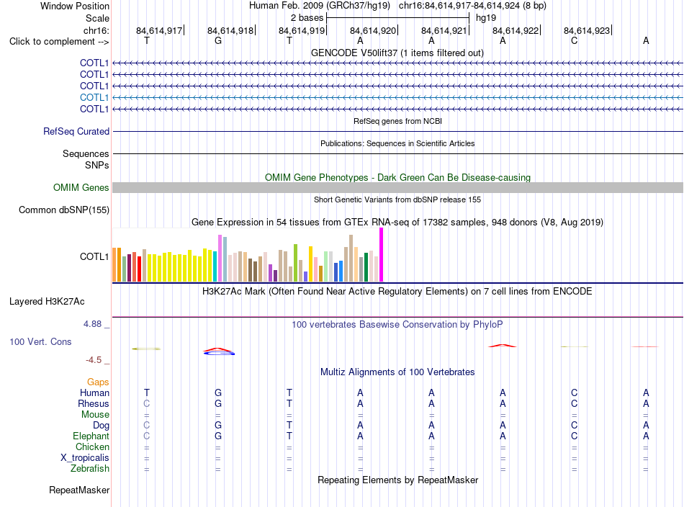The width and height of the screenshot is (684, 507).
Task: Click the Common dbSNP(155) label
Action: click(x=64, y=210)
